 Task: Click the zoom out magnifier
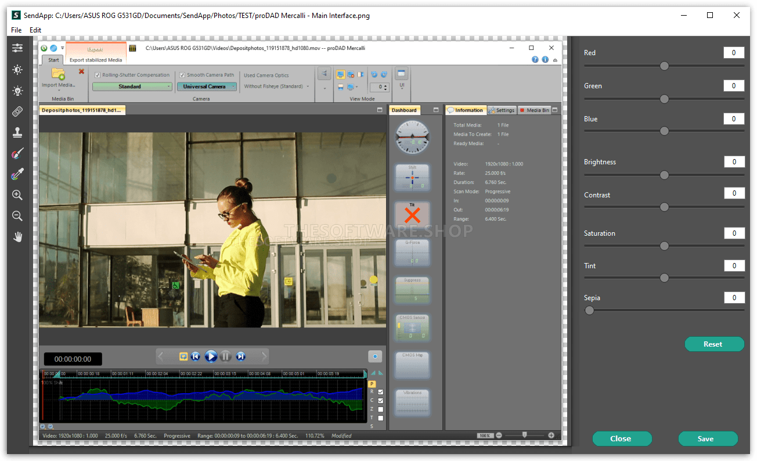tap(17, 216)
